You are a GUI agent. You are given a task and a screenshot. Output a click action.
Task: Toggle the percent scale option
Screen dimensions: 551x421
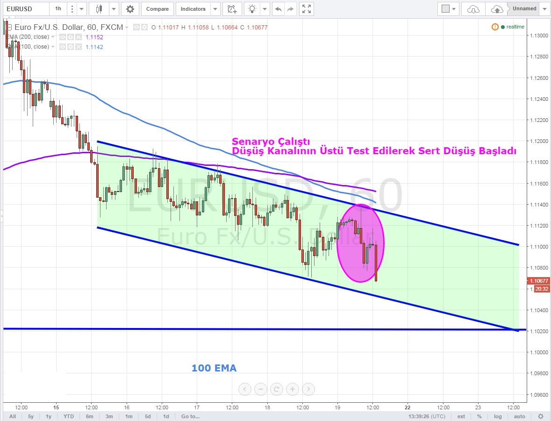(x=479, y=416)
